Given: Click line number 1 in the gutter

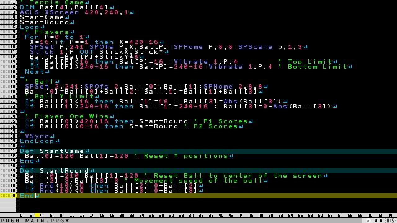Looking at the screenshot, I should (8, 2).
